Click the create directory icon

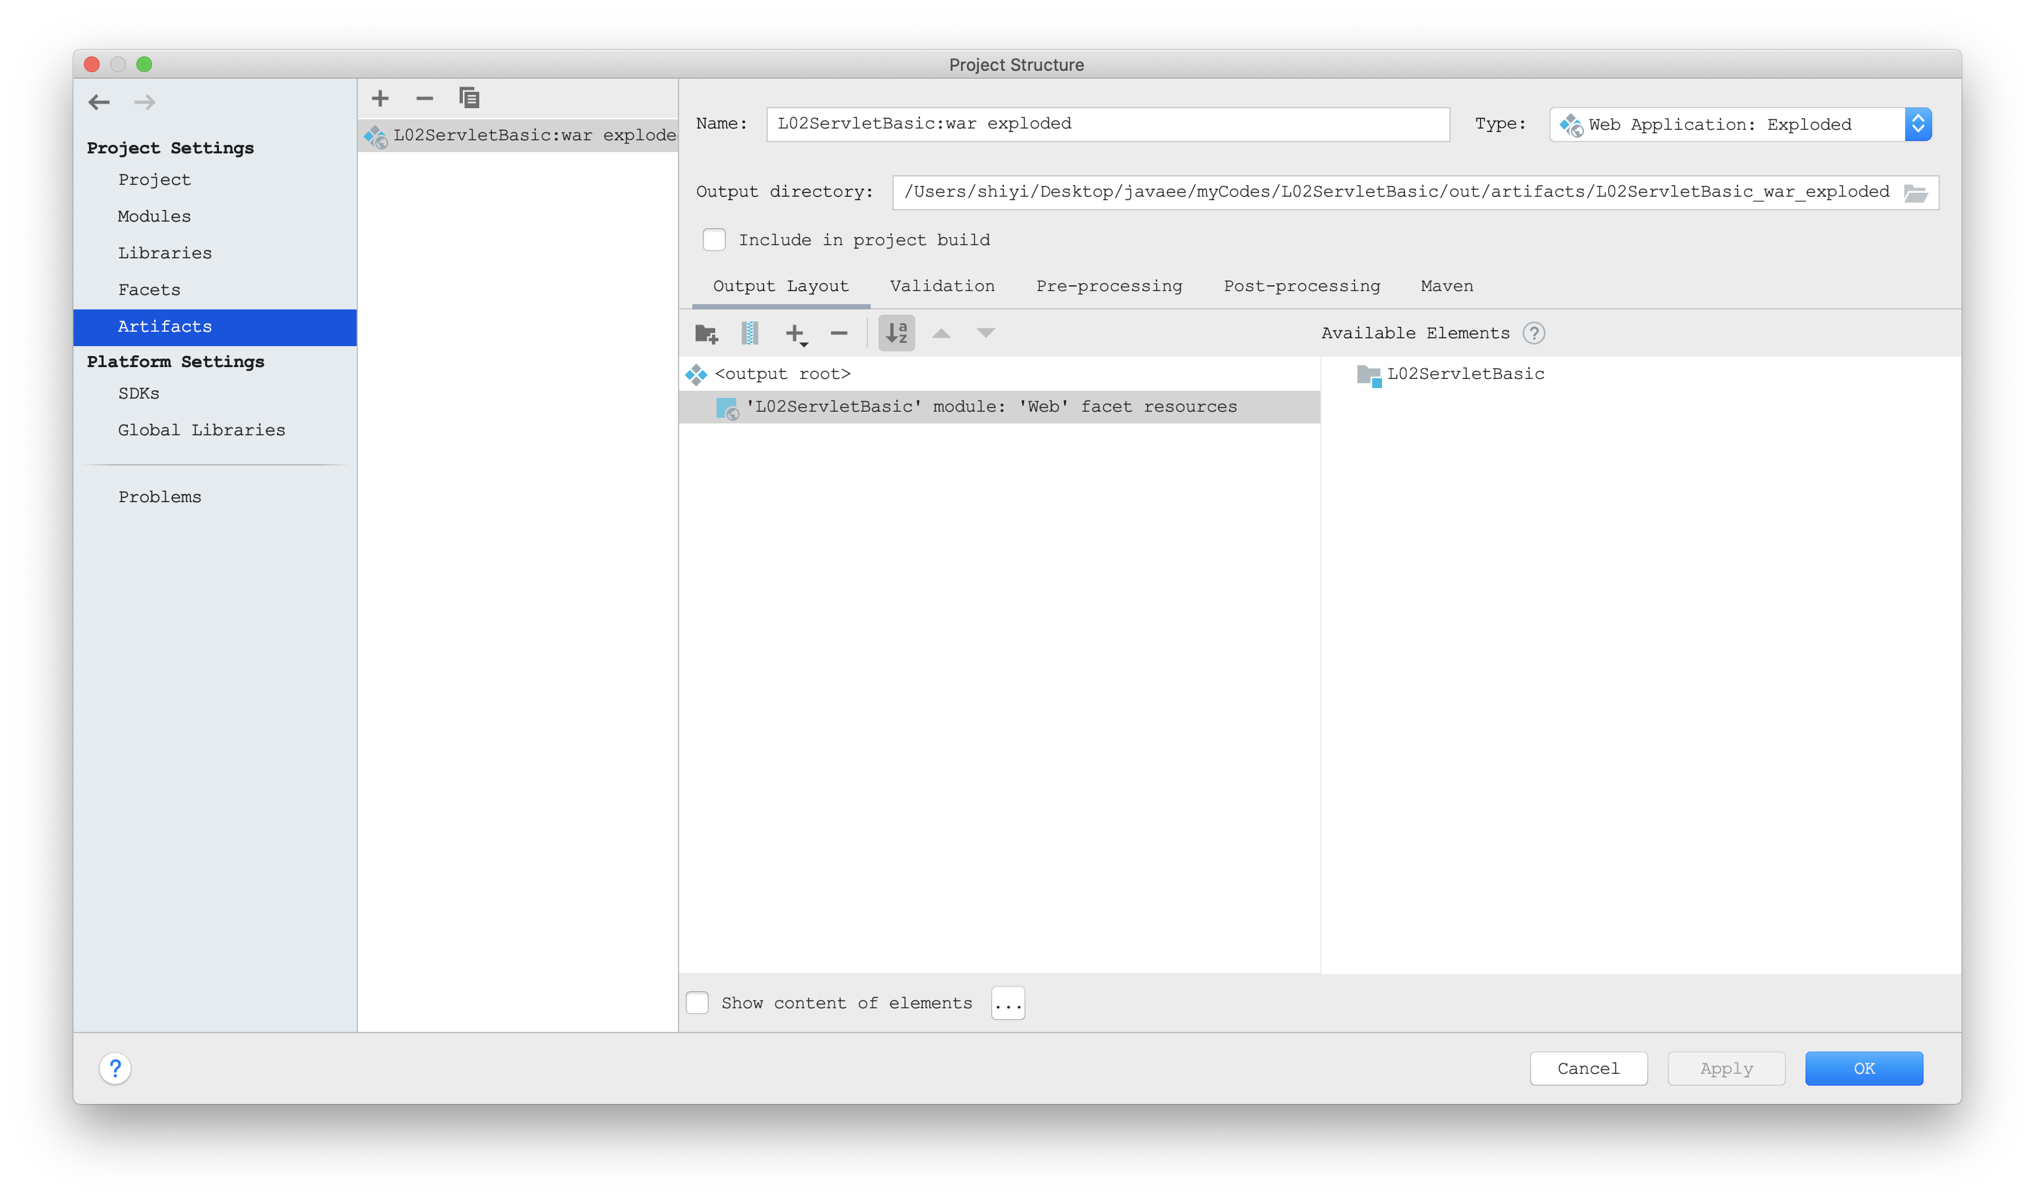click(706, 334)
